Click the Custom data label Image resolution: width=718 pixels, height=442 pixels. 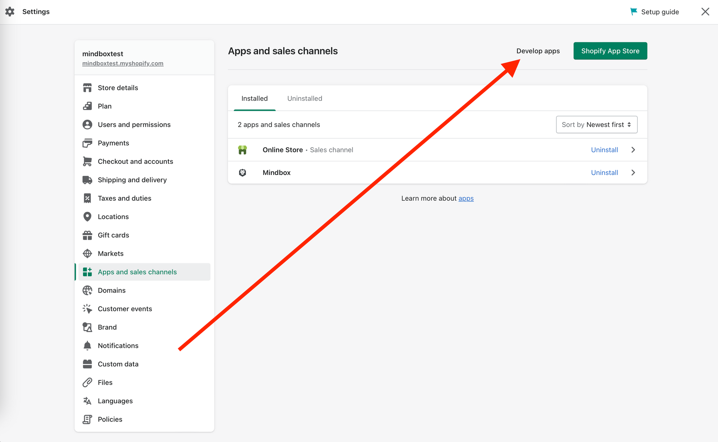point(118,364)
